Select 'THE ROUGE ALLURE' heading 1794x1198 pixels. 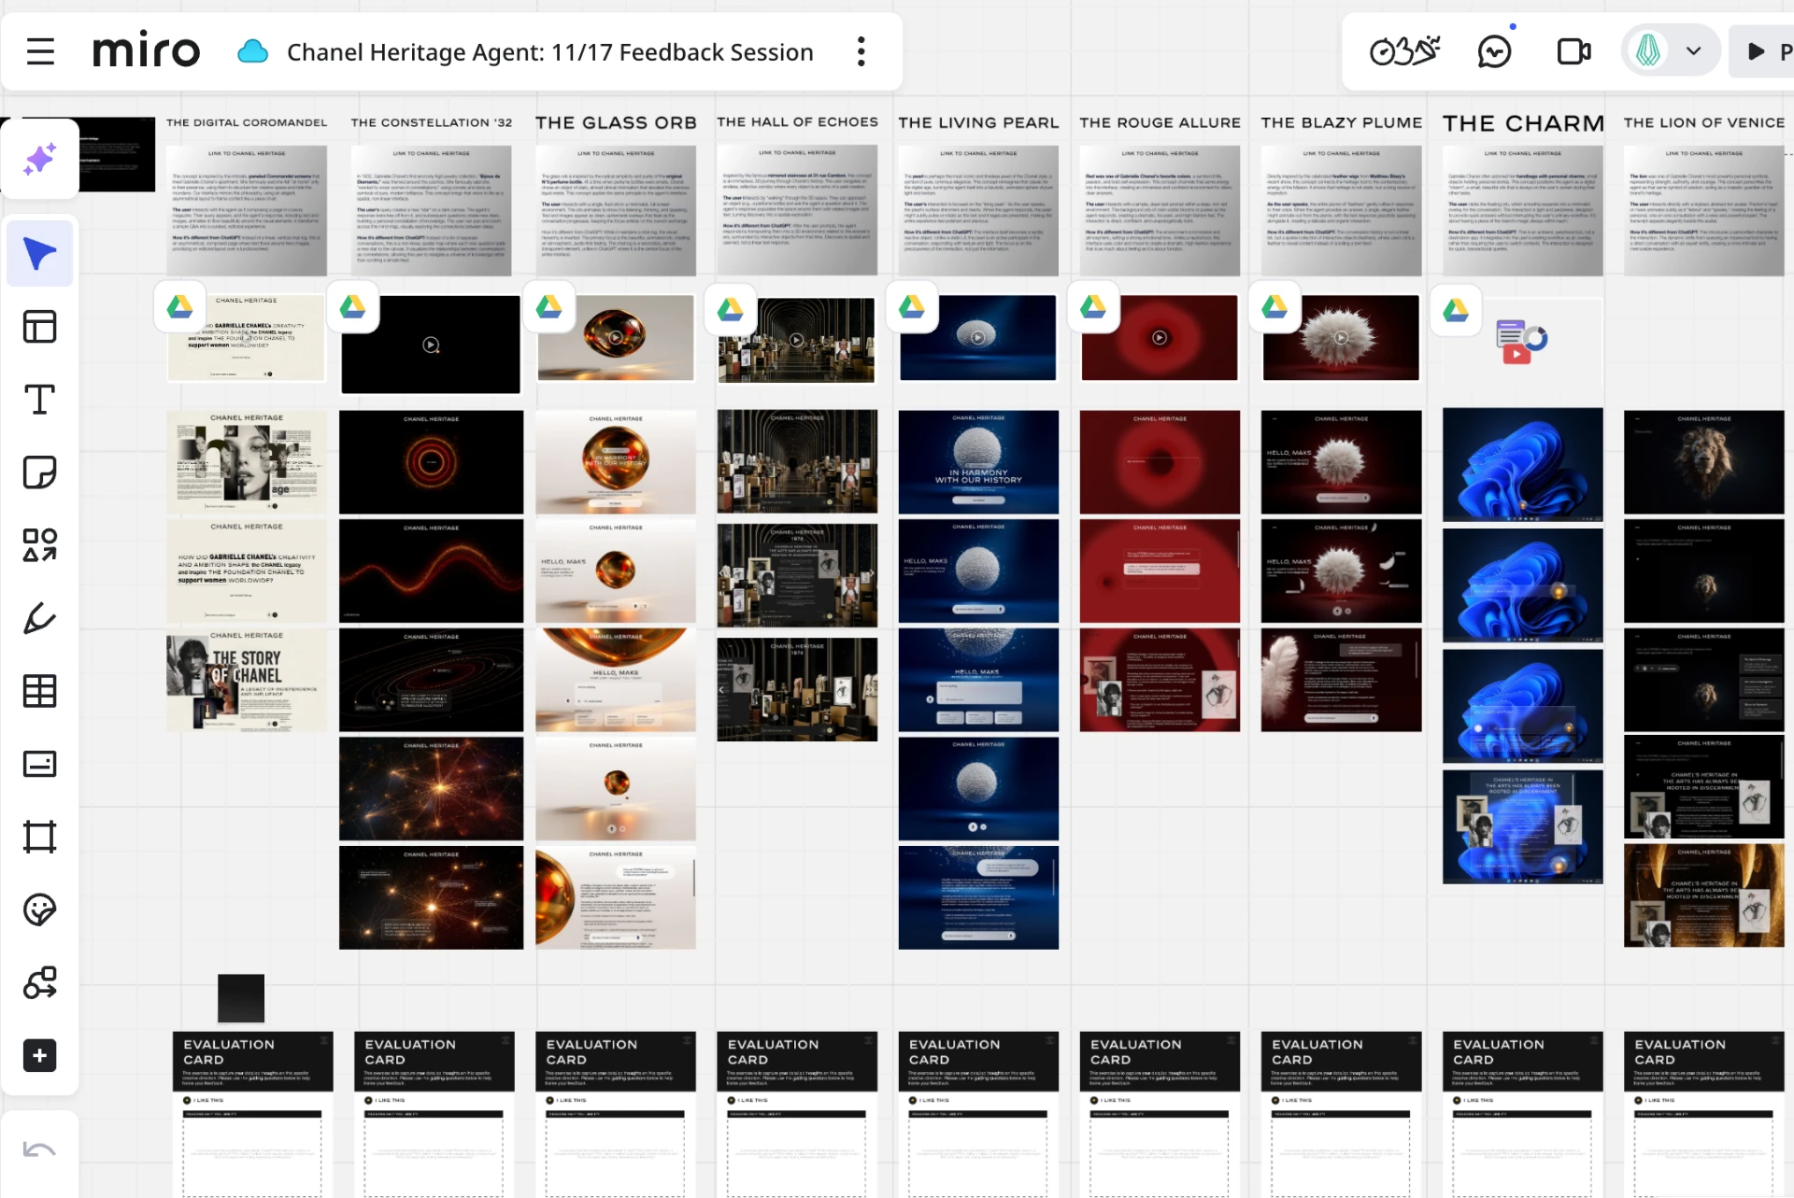tap(1160, 122)
